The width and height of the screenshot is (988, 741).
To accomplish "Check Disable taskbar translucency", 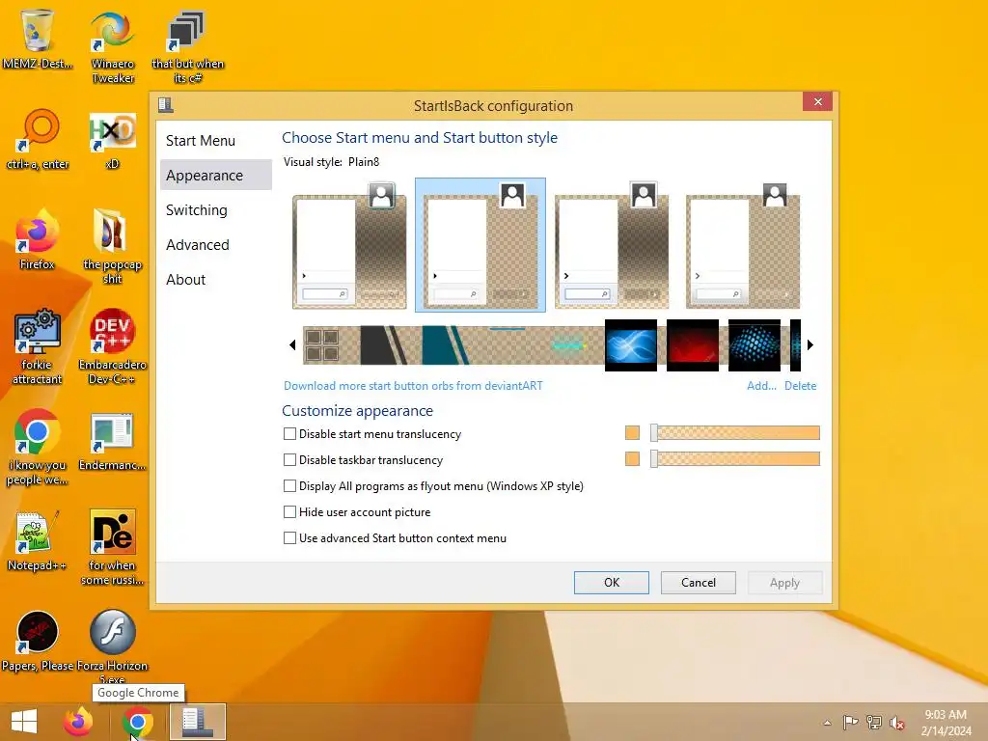I will 289,460.
